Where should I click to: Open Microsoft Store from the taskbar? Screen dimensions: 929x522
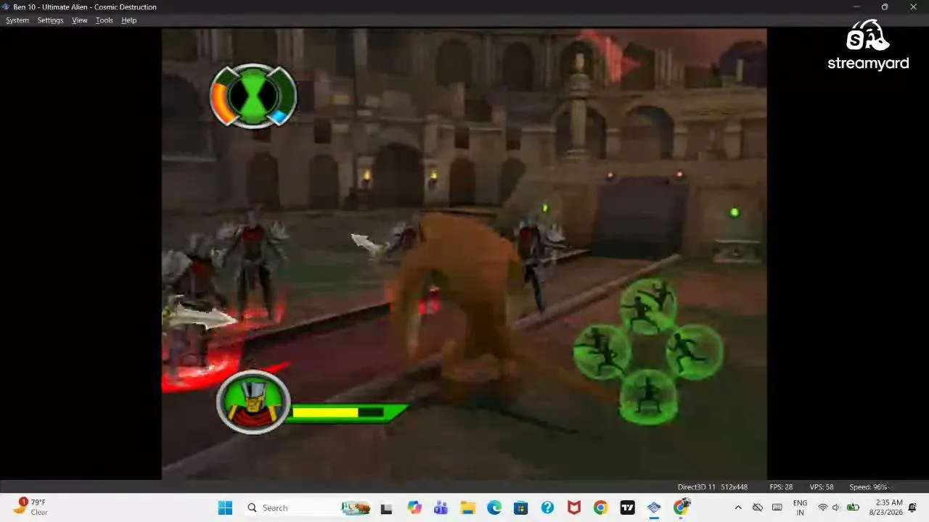[x=520, y=507]
